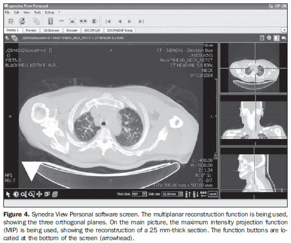Click the open folder toolbar icon
291x243 pixels.
pos(22,21)
